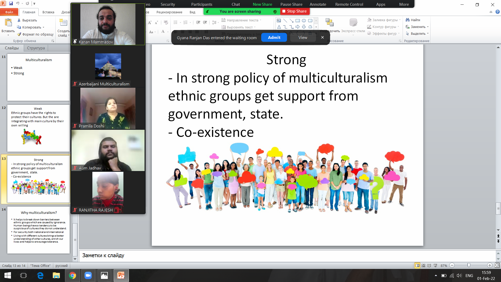The height and width of the screenshot is (282, 501).
Task: Click the Stop Share button
Action: pyautogui.click(x=294, y=11)
